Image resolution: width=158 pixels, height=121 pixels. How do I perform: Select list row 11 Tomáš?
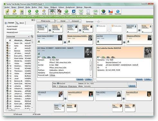click(x=19, y=68)
